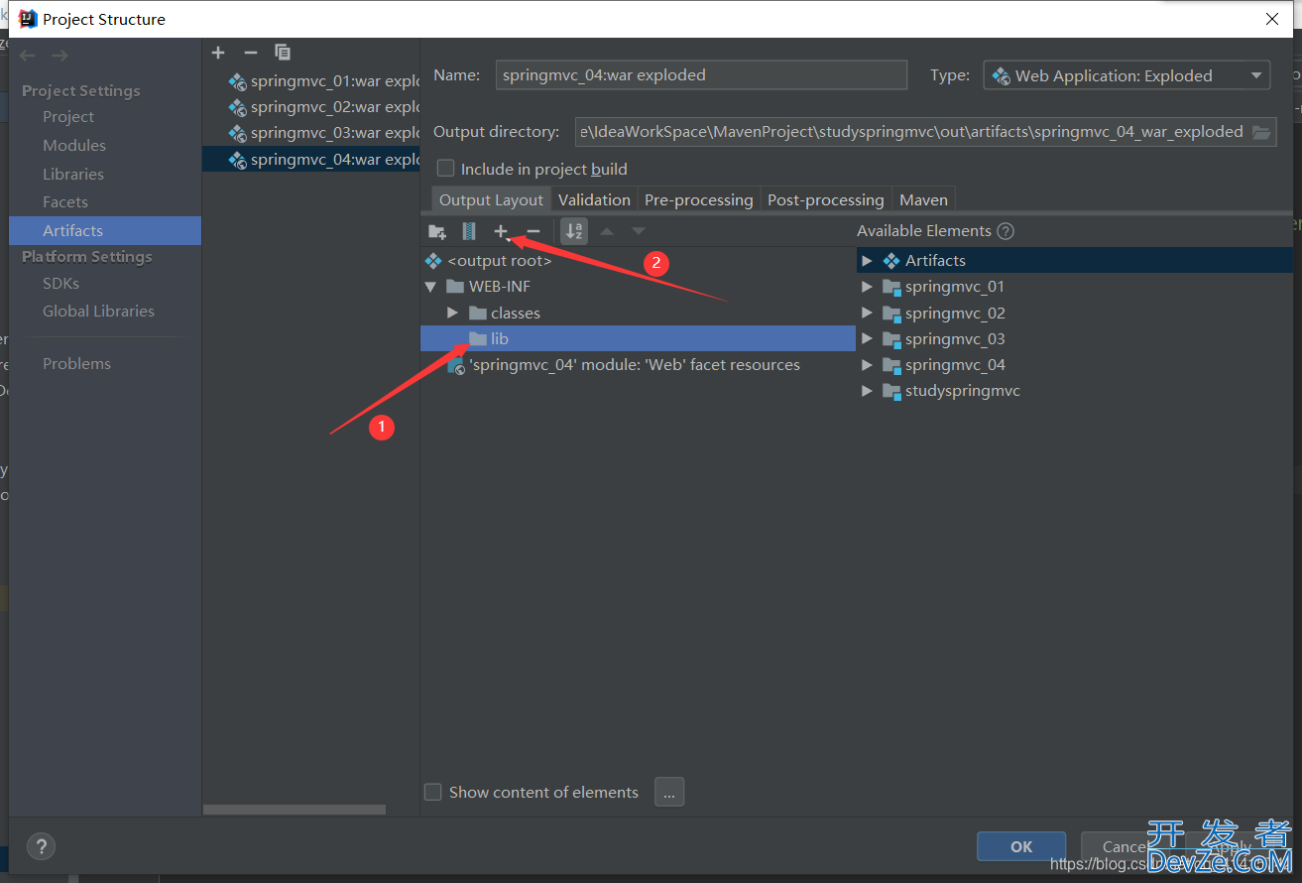Expand the springmvc_03 available element

(867, 338)
